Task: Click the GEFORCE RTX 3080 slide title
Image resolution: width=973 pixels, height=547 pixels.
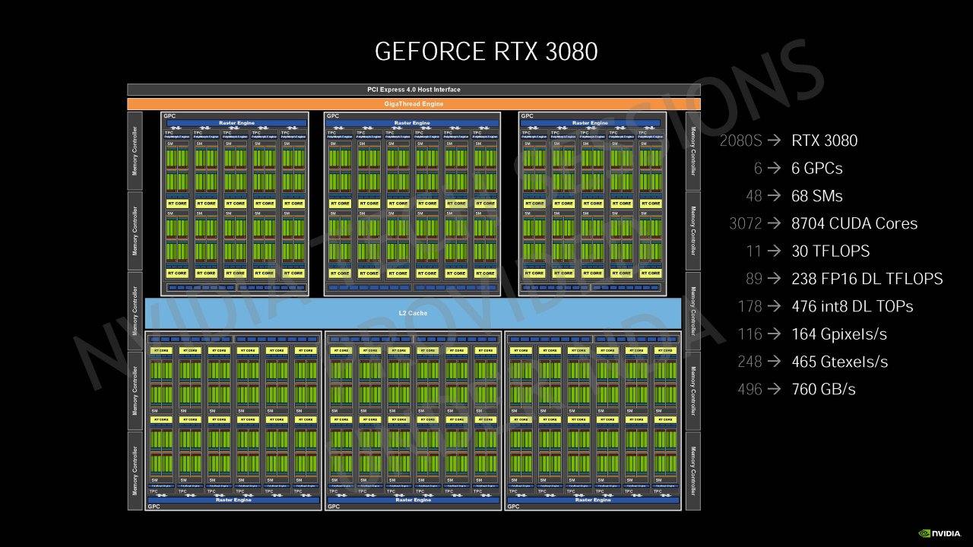Action: pos(486,52)
